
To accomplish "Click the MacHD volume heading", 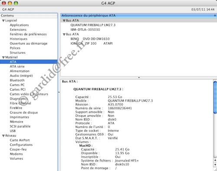I will coord(86,145).
